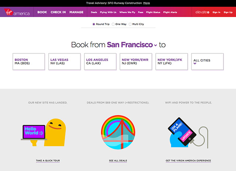The image size is (236, 171).
Task: Choose Boston MA (BOS) destination
Action: (29, 62)
